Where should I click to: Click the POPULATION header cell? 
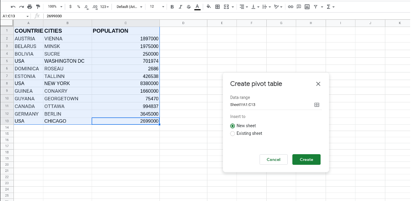pyautogui.click(x=125, y=31)
